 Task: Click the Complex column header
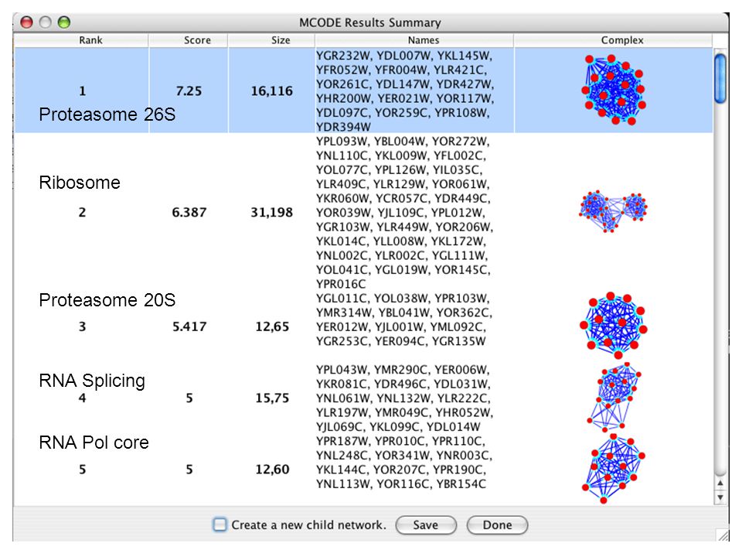click(x=613, y=40)
